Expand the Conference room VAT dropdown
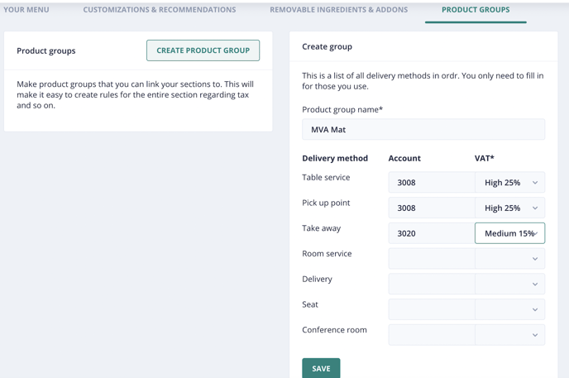The image size is (569, 378). click(509, 335)
